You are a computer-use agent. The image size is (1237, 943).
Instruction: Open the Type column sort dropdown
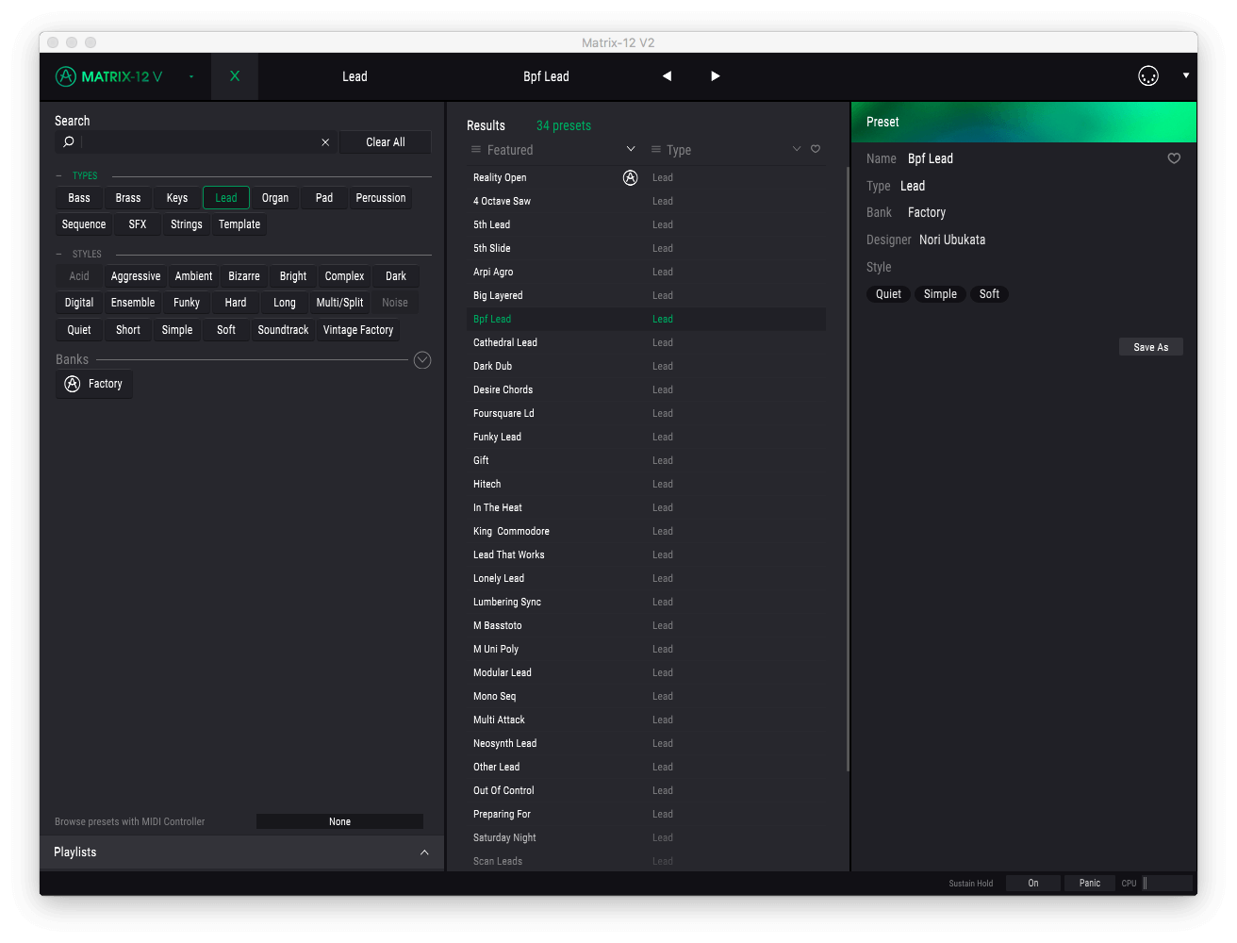click(797, 149)
